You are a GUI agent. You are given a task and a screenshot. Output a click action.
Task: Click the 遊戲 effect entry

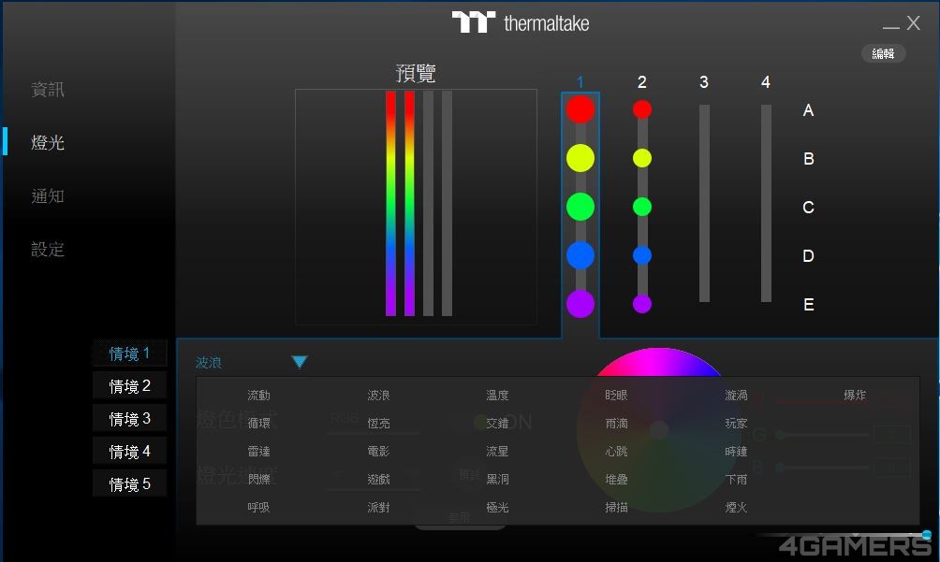[x=378, y=479]
